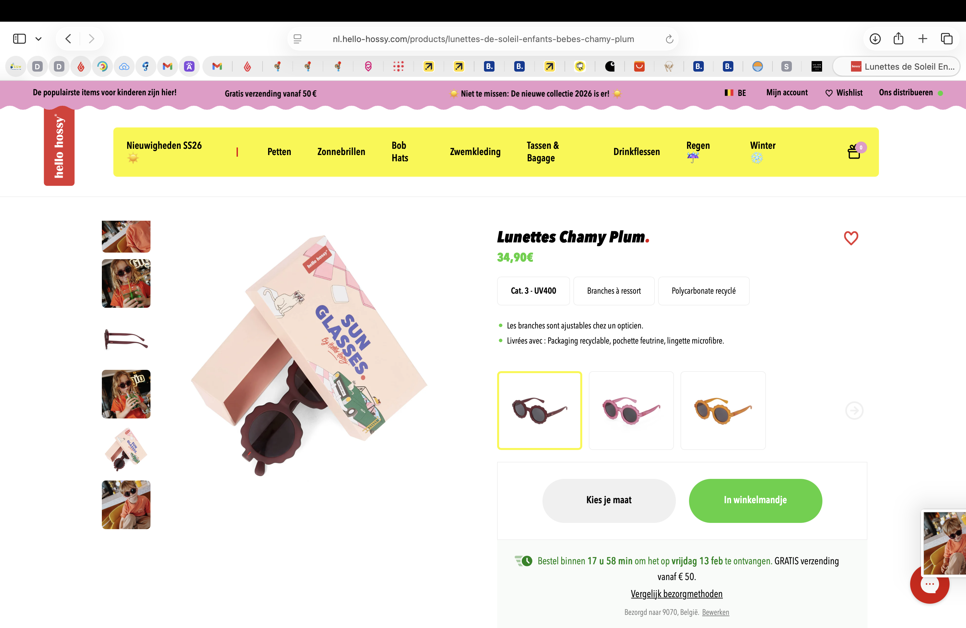Open Zwemkleding menu item
966x628 pixels.
[475, 152]
